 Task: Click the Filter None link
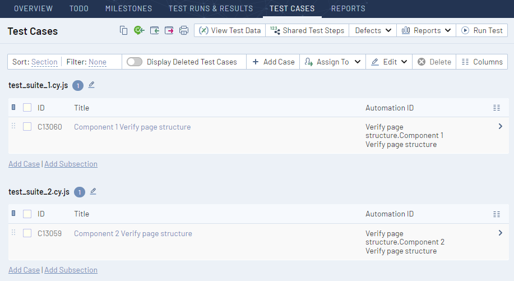tap(97, 62)
